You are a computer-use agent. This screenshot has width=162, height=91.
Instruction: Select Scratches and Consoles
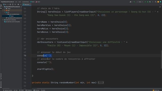(12, 22)
